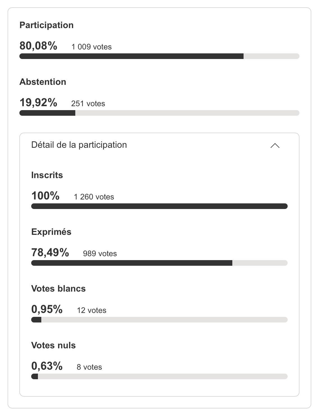
Task: Click the Exprimés heading
Action: tap(51, 232)
